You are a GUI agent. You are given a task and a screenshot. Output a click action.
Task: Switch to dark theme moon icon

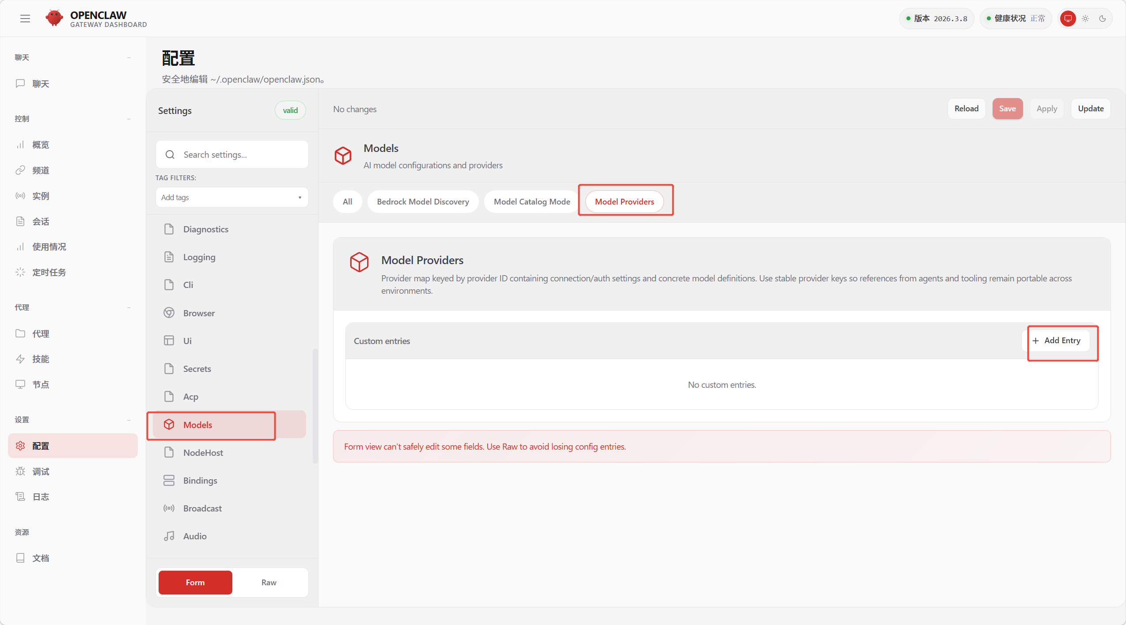click(x=1102, y=19)
